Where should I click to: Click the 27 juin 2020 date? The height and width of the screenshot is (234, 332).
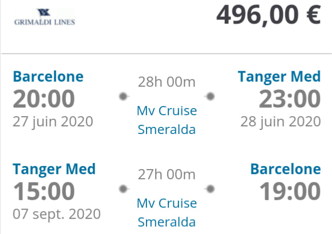[53, 122]
